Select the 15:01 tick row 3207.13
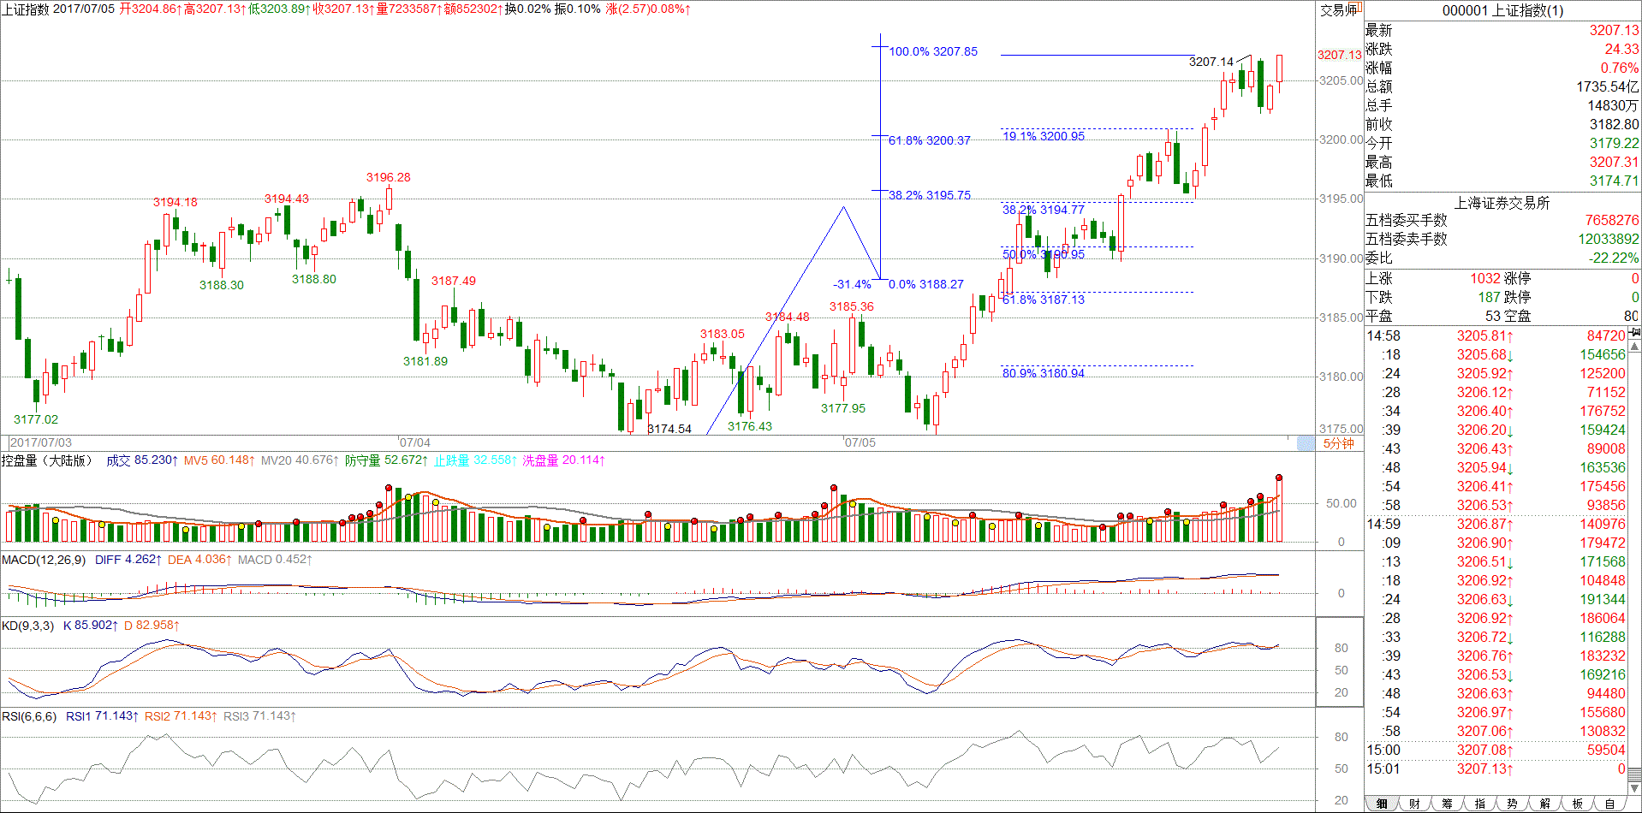Image resolution: width=1642 pixels, height=813 pixels. (x=1496, y=768)
